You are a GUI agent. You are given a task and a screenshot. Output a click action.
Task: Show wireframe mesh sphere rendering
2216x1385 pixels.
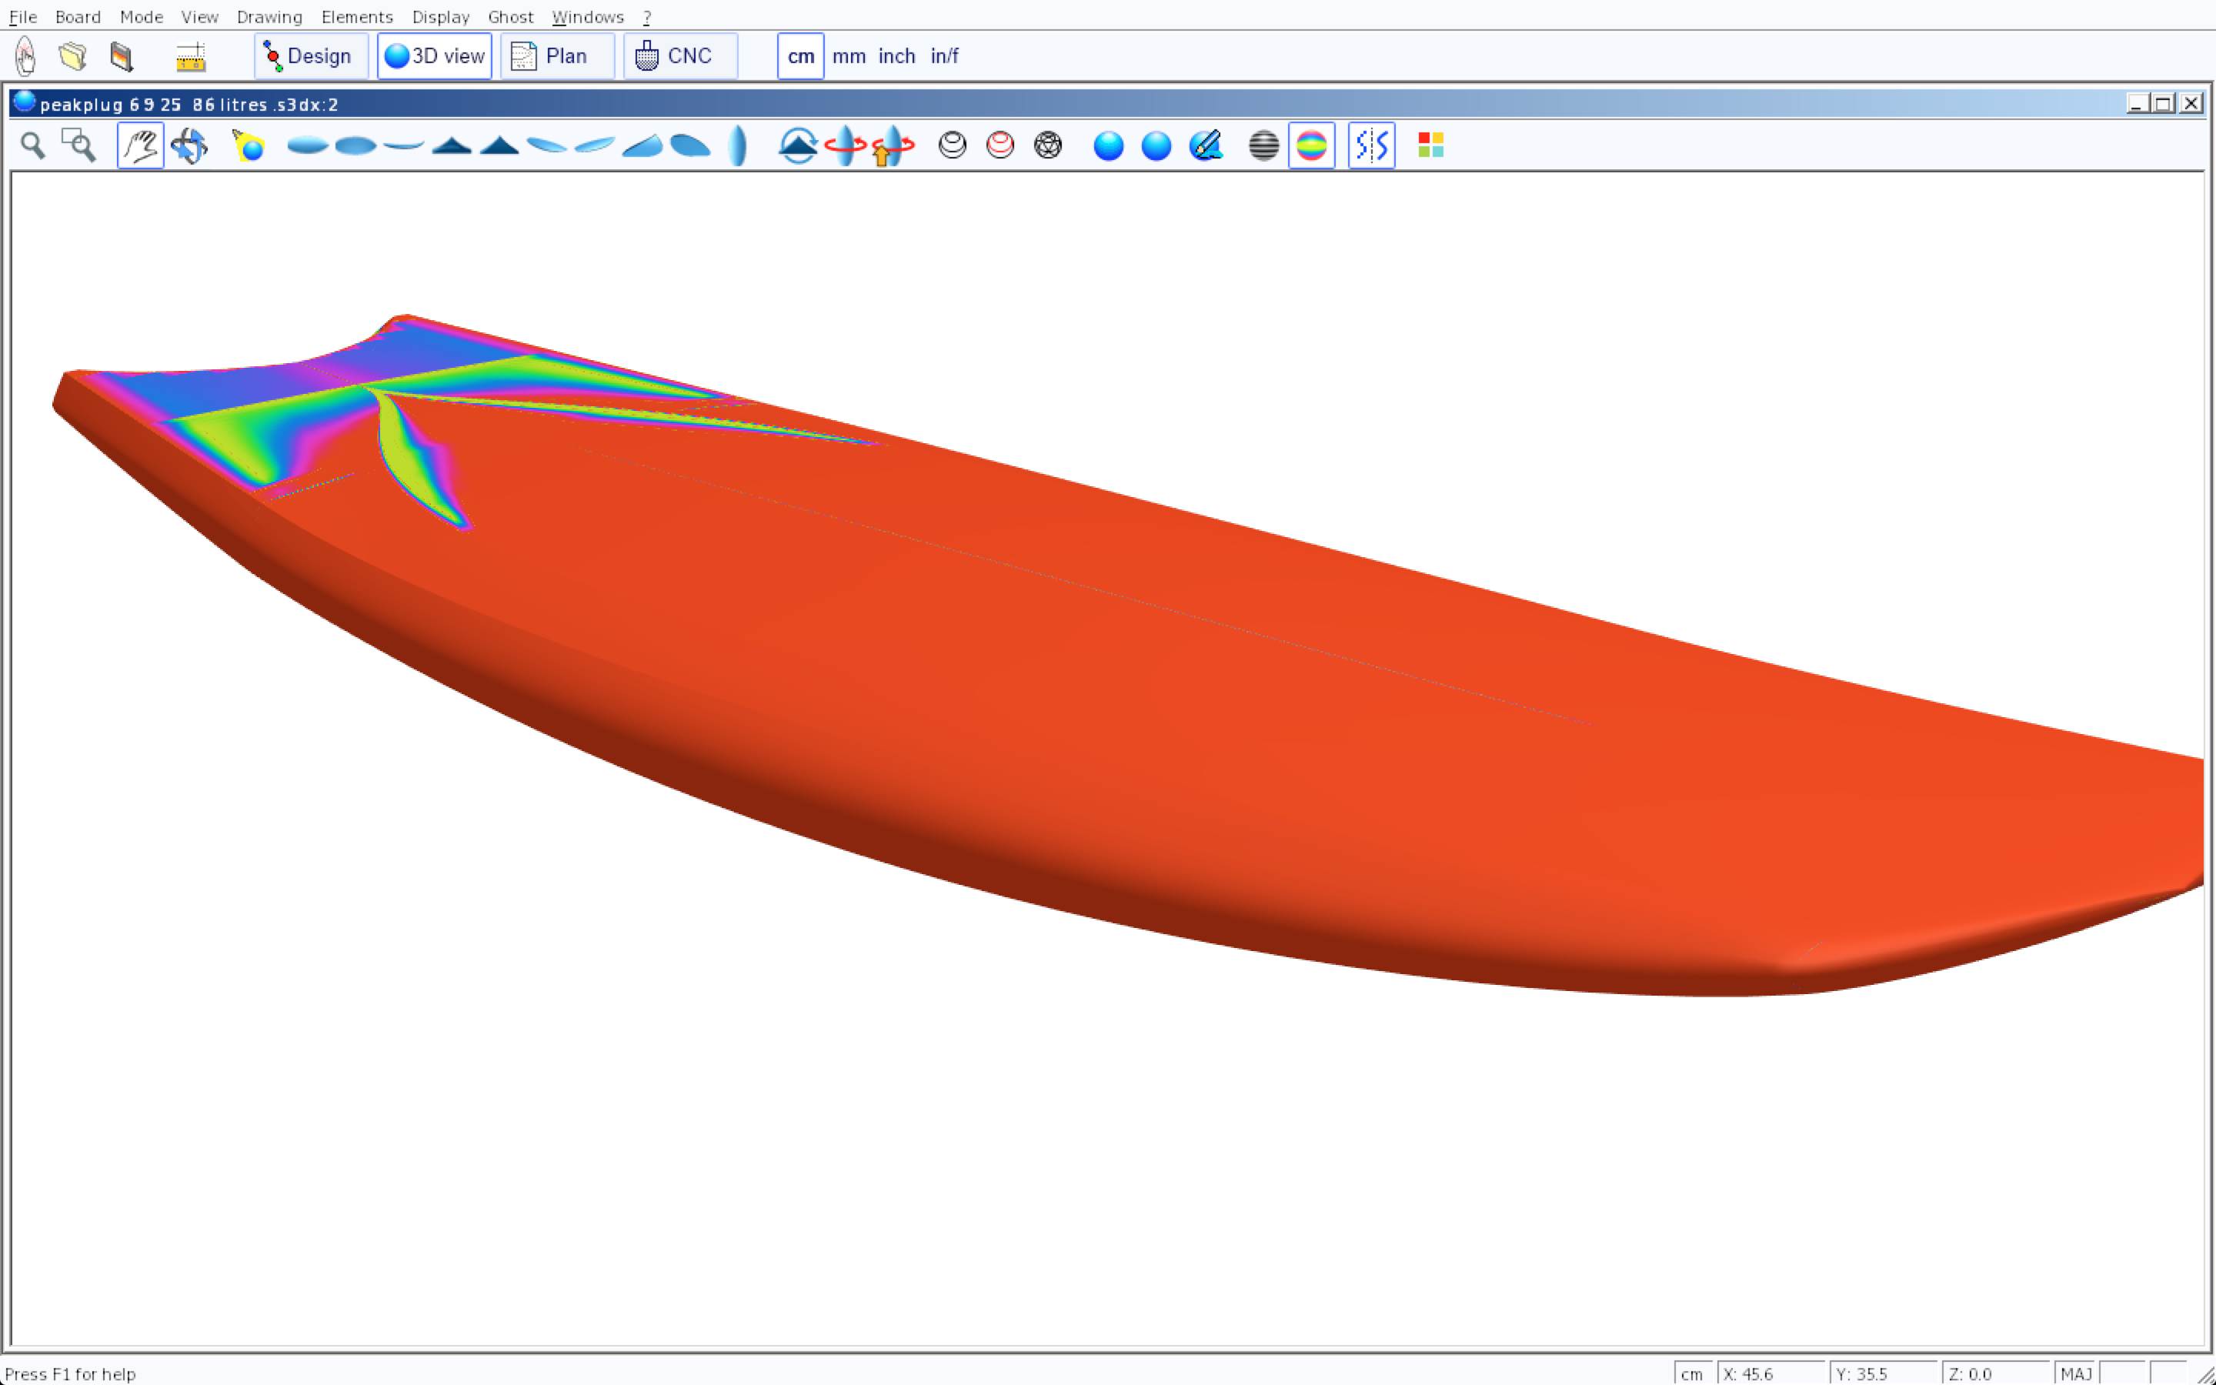pos(1047,145)
